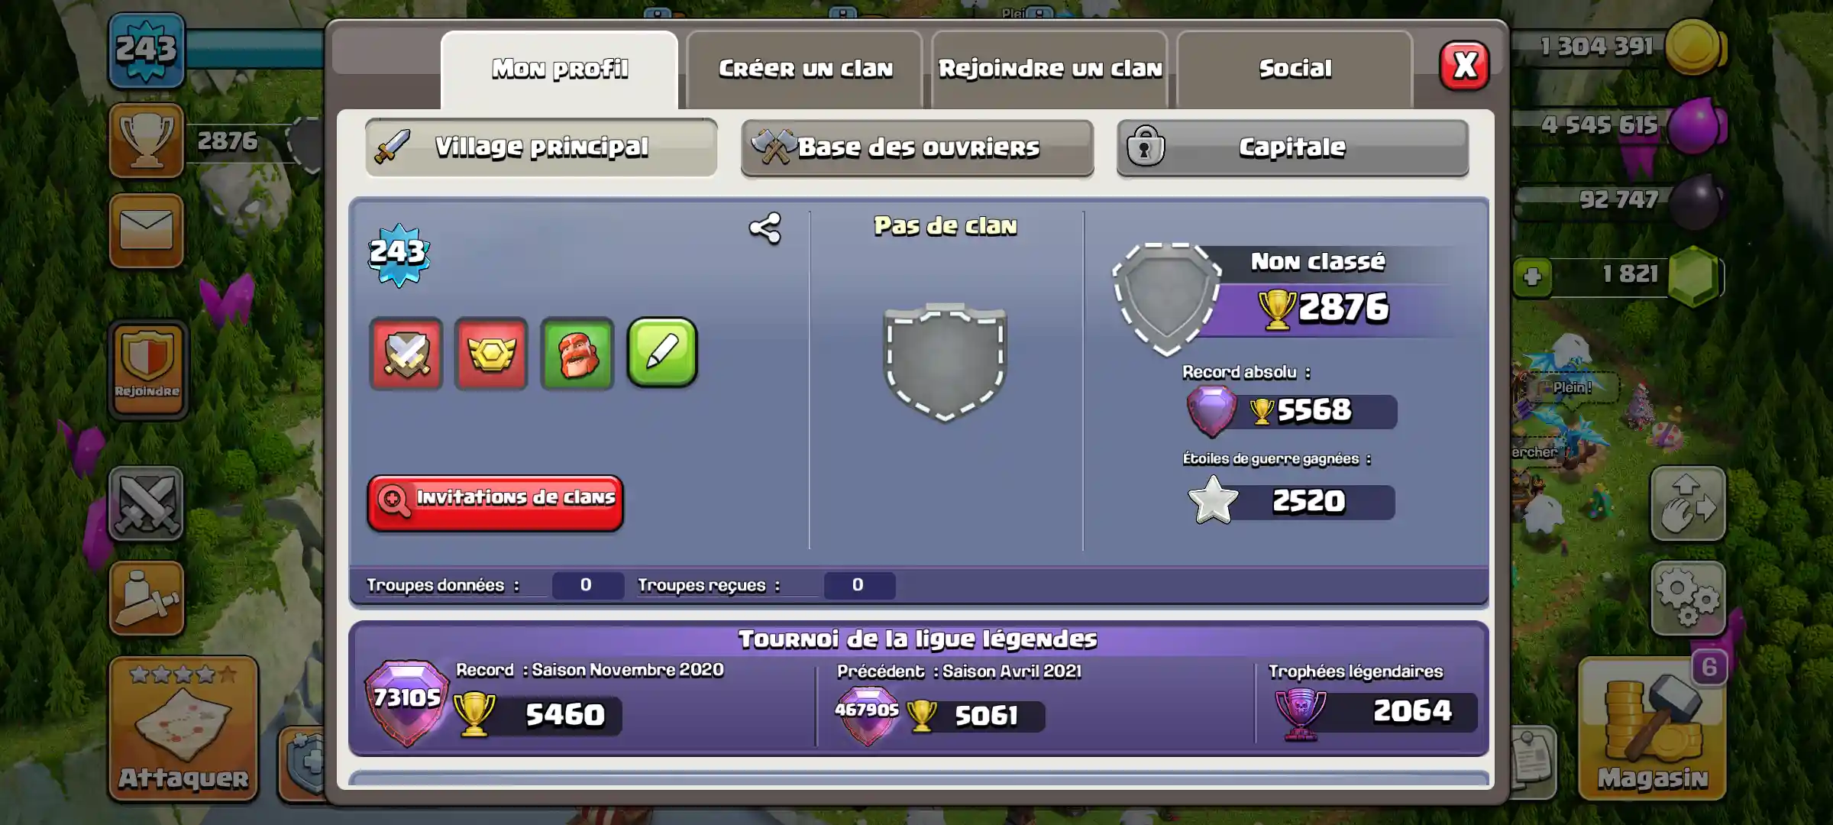Viewport: 1833px width, 825px height.
Task: Click Invitations de clans red button
Action: pos(495,502)
